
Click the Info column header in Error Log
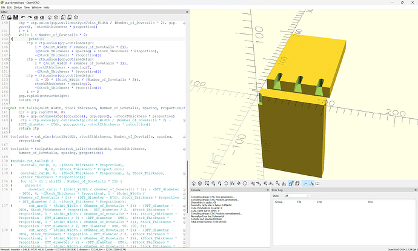(371, 202)
